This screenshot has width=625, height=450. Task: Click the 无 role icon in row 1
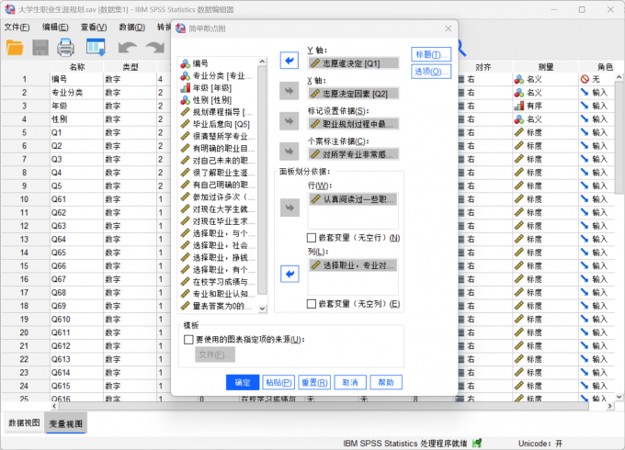click(x=585, y=80)
